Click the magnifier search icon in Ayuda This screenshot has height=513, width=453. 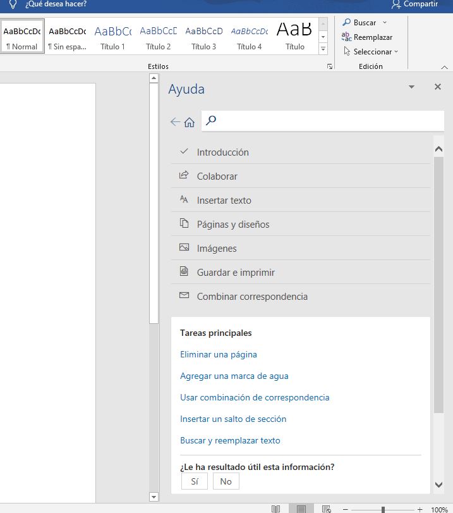(212, 120)
